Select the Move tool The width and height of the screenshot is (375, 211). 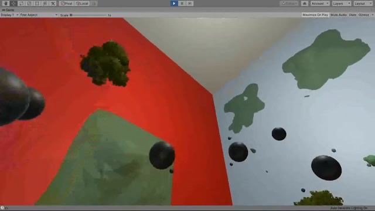point(13,4)
